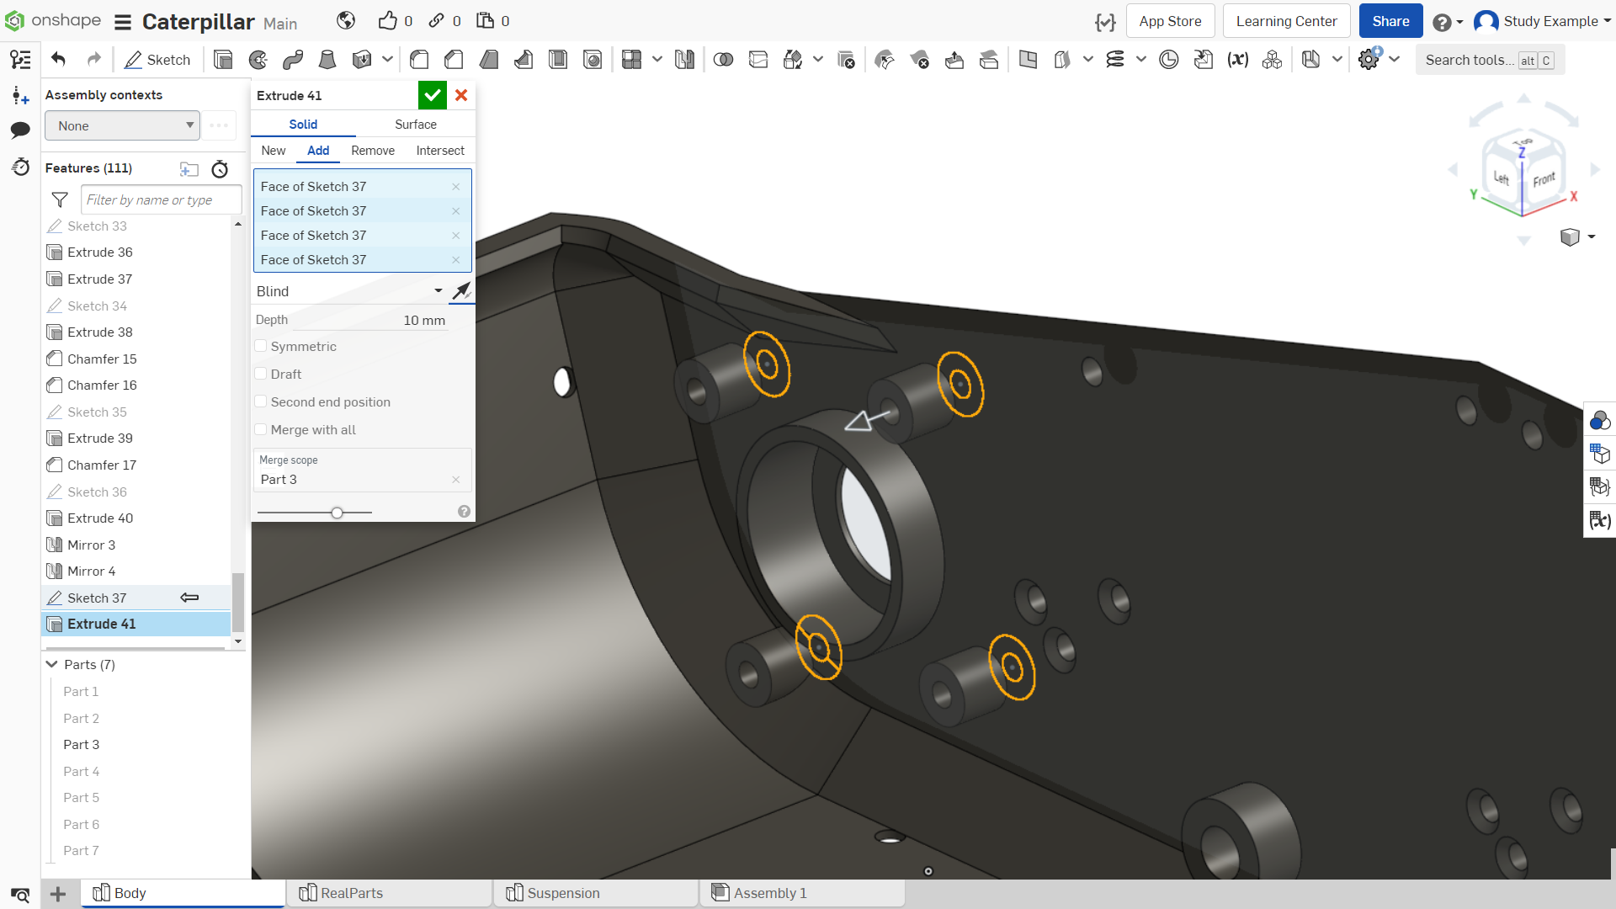This screenshot has height=909, width=1616.
Task: Select the Move face tool
Action: (954, 60)
